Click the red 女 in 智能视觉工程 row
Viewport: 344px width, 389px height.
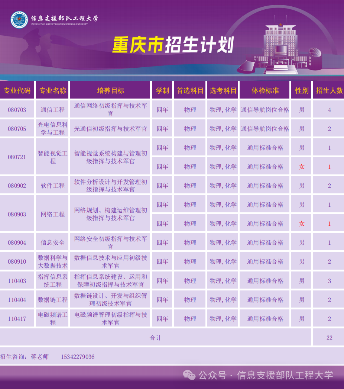point(302,167)
